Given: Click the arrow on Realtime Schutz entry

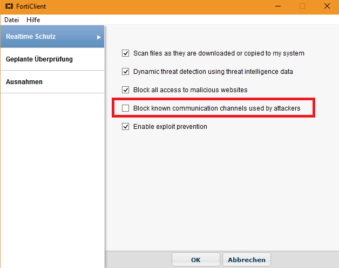Looking at the screenshot, I should [99, 37].
